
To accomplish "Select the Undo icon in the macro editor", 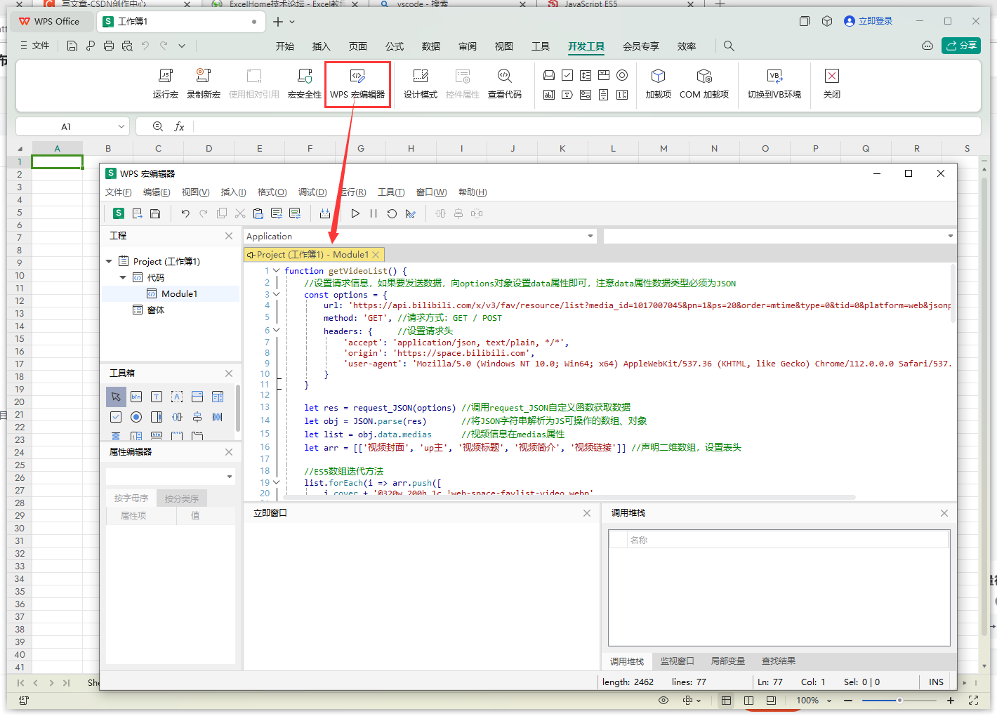I will (x=185, y=213).
